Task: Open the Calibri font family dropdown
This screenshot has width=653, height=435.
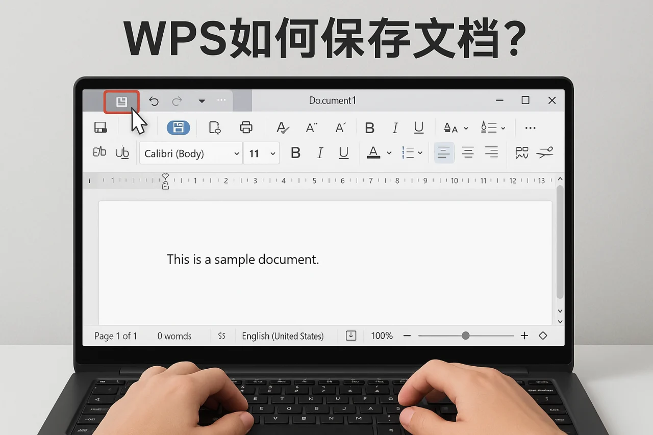Action: click(x=190, y=153)
